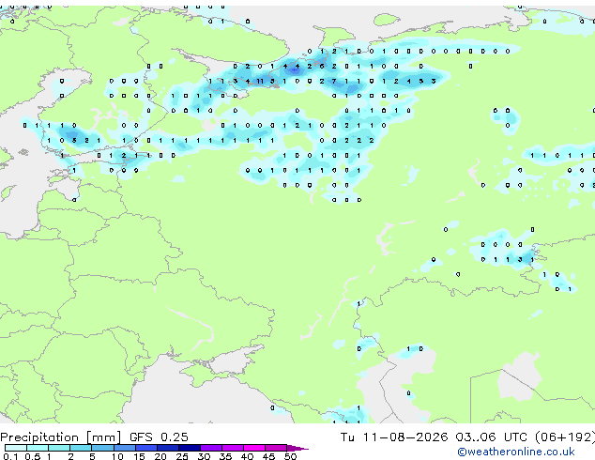
Task: Click the '0.1' legend scale label
Action: click(10, 456)
